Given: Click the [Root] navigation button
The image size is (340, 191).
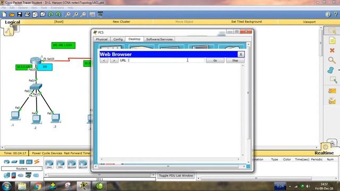Looking at the screenshot, I should pyautogui.click(x=59, y=22).
